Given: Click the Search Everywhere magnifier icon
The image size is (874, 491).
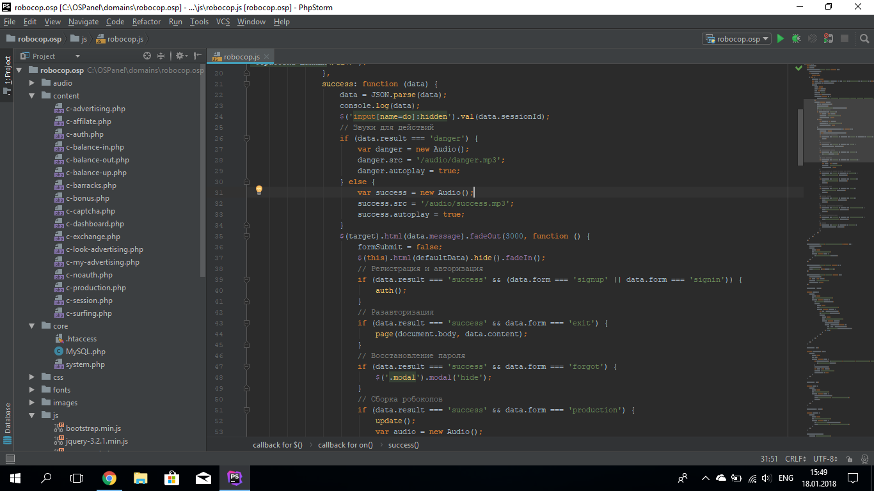Looking at the screenshot, I should (x=863, y=39).
